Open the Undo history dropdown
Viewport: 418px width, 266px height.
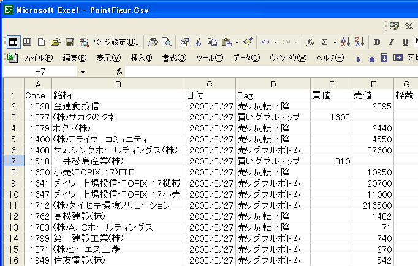click(275, 42)
